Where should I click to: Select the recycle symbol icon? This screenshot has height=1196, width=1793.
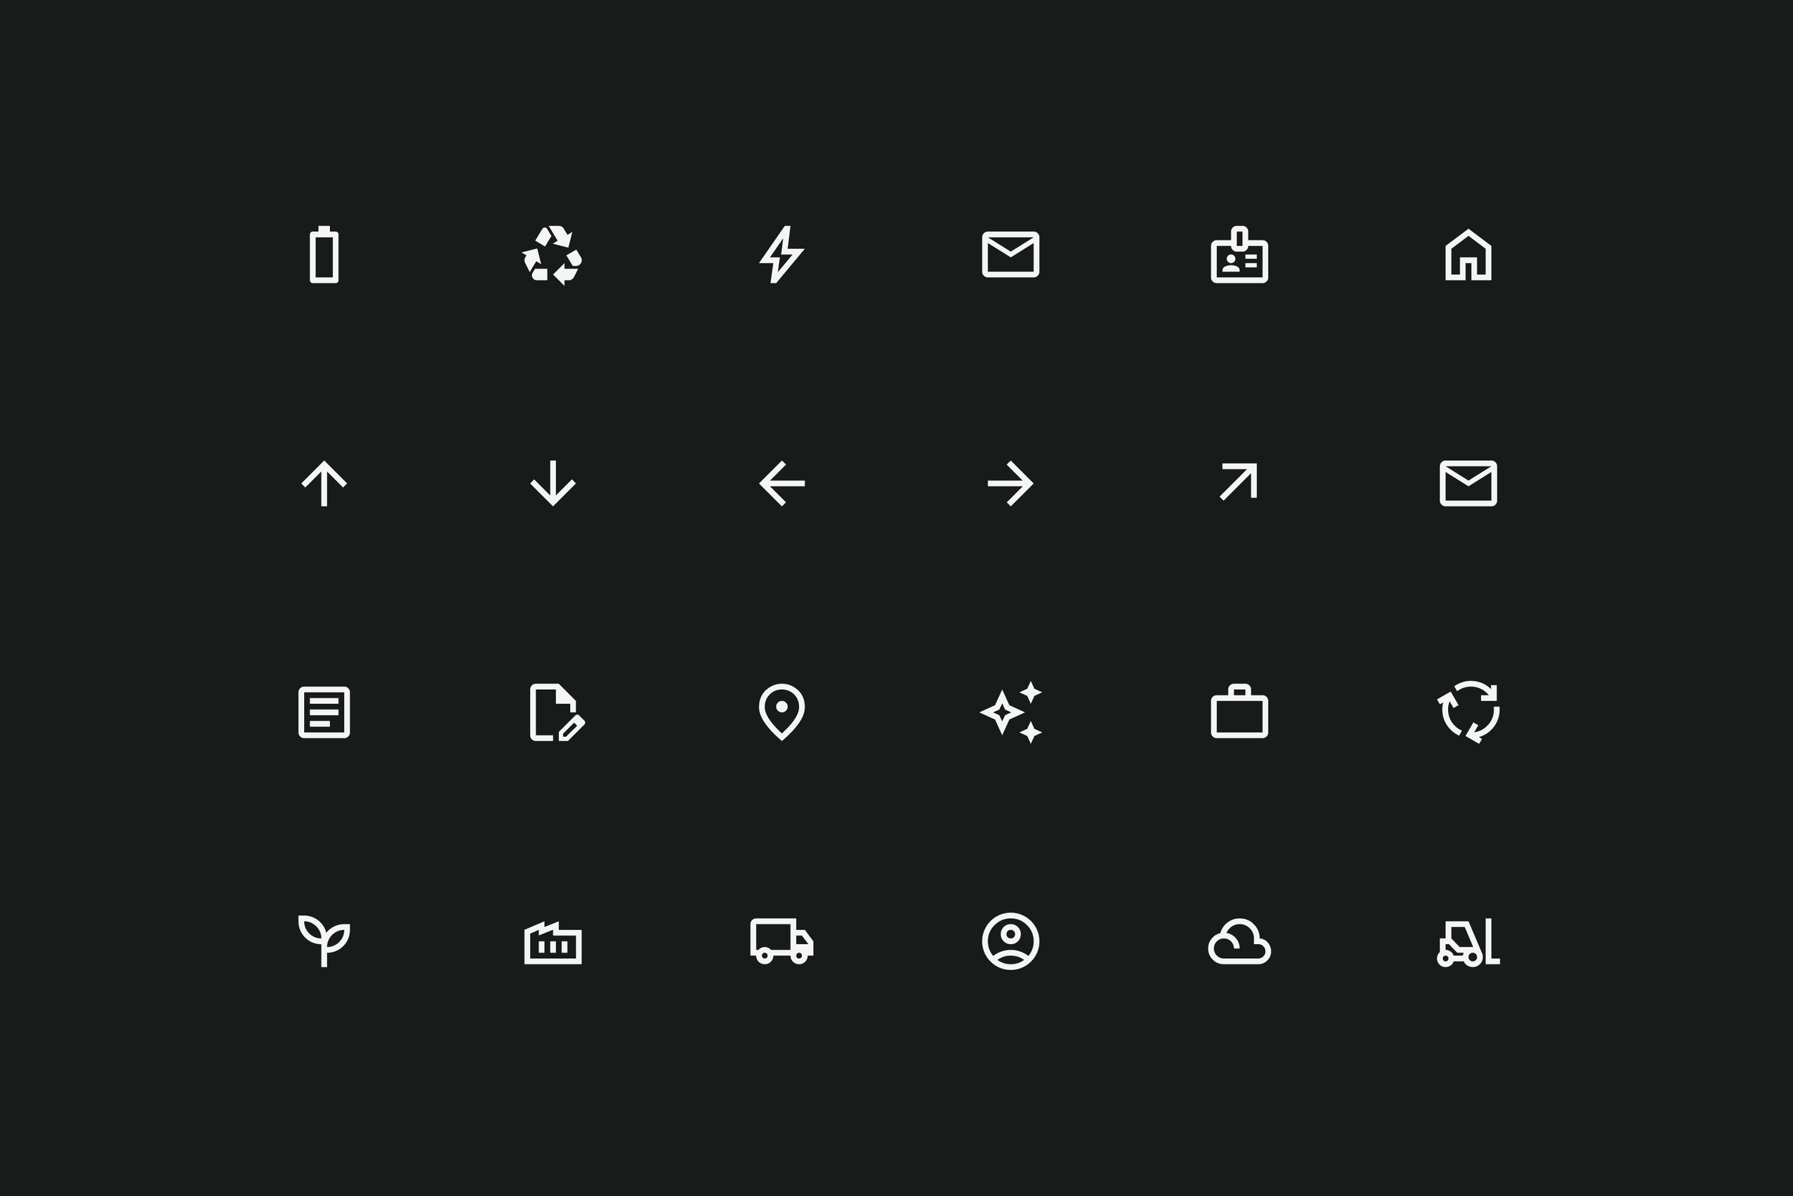click(553, 255)
